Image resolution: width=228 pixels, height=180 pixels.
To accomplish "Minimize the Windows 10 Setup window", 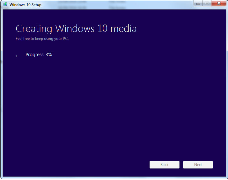I will [198, 4].
